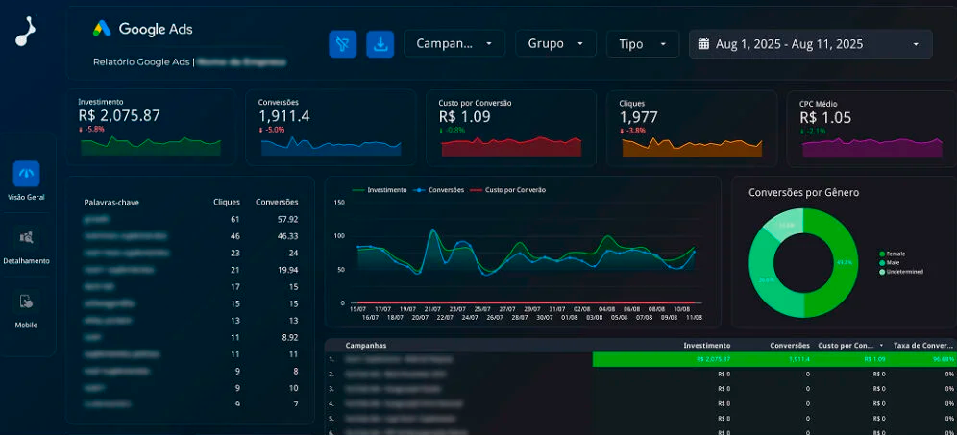Click the clear filters icon button
Image resolution: width=957 pixels, height=435 pixels.
pyautogui.click(x=343, y=44)
